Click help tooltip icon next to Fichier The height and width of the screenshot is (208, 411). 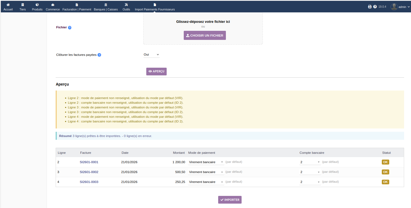(70, 28)
